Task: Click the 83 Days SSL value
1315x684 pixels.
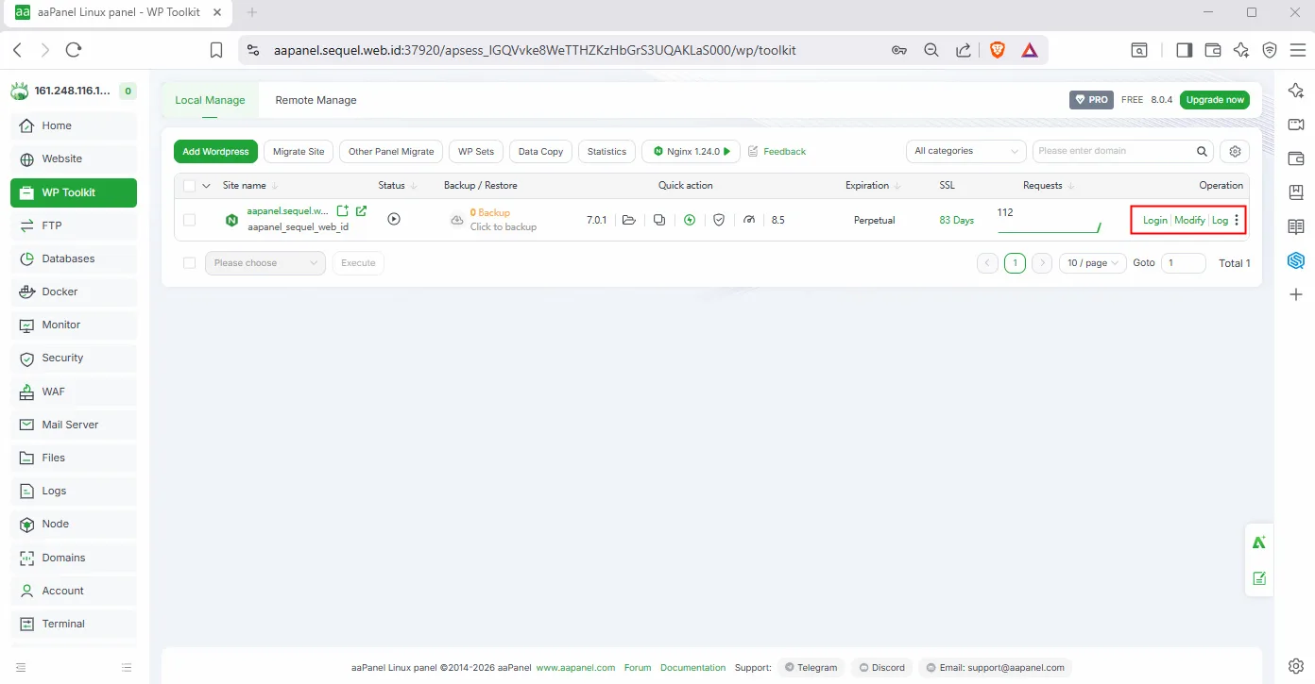Action: pos(957,220)
